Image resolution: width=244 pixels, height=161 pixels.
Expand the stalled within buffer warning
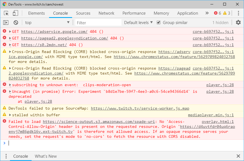tap(10, 115)
